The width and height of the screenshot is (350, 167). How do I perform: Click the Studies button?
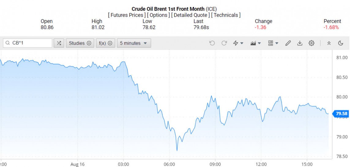click(x=80, y=43)
